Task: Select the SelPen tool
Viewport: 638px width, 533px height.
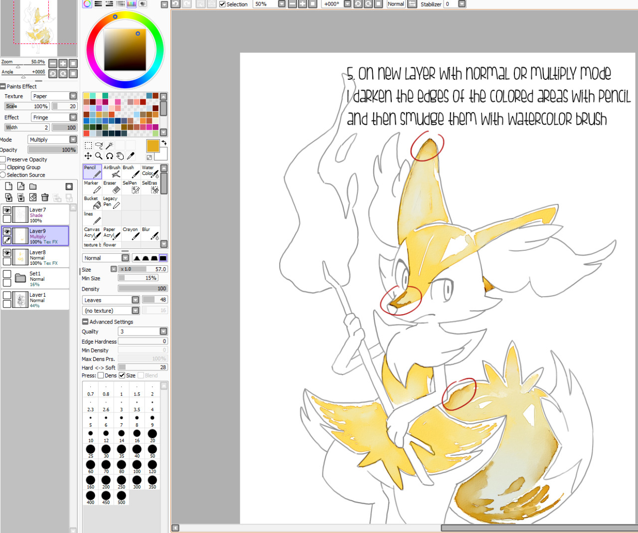Action: pos(131,187)
